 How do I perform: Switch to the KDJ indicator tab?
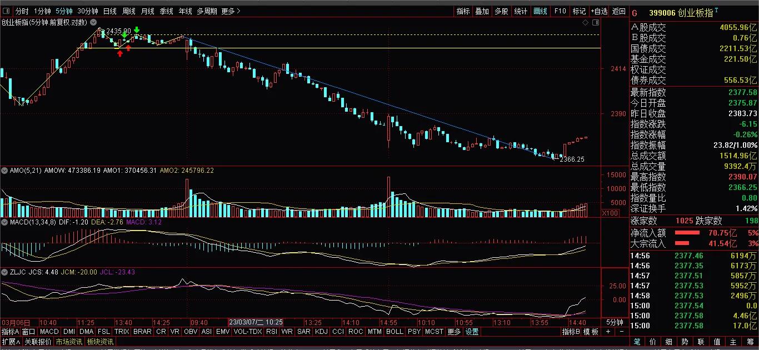click(x=321, y=332)
